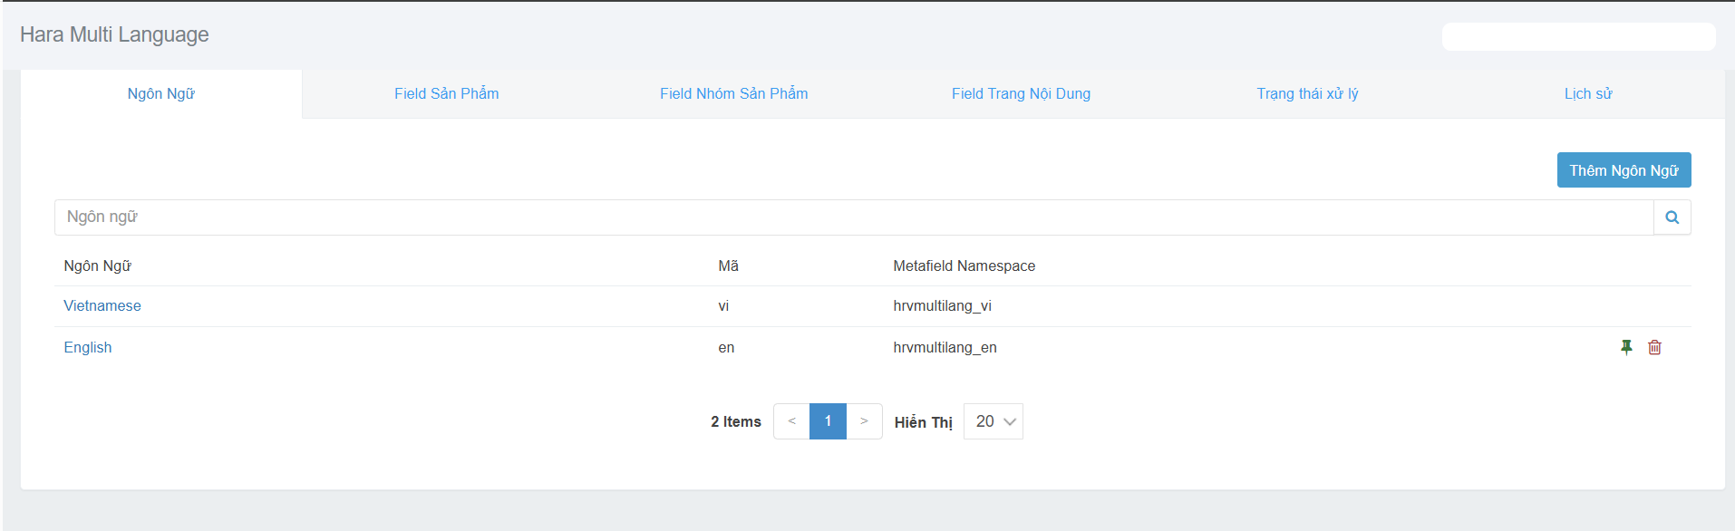Screen dimensions: 1735x531
Task: Click the search magnifier icon
Action: point(1672,217)
